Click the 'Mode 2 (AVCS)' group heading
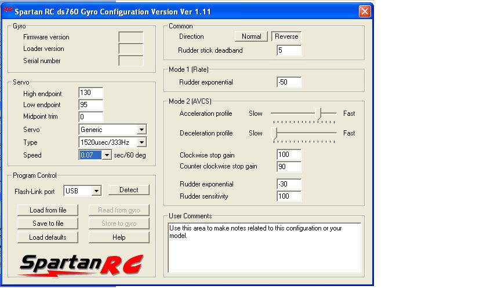 point(190,101)
